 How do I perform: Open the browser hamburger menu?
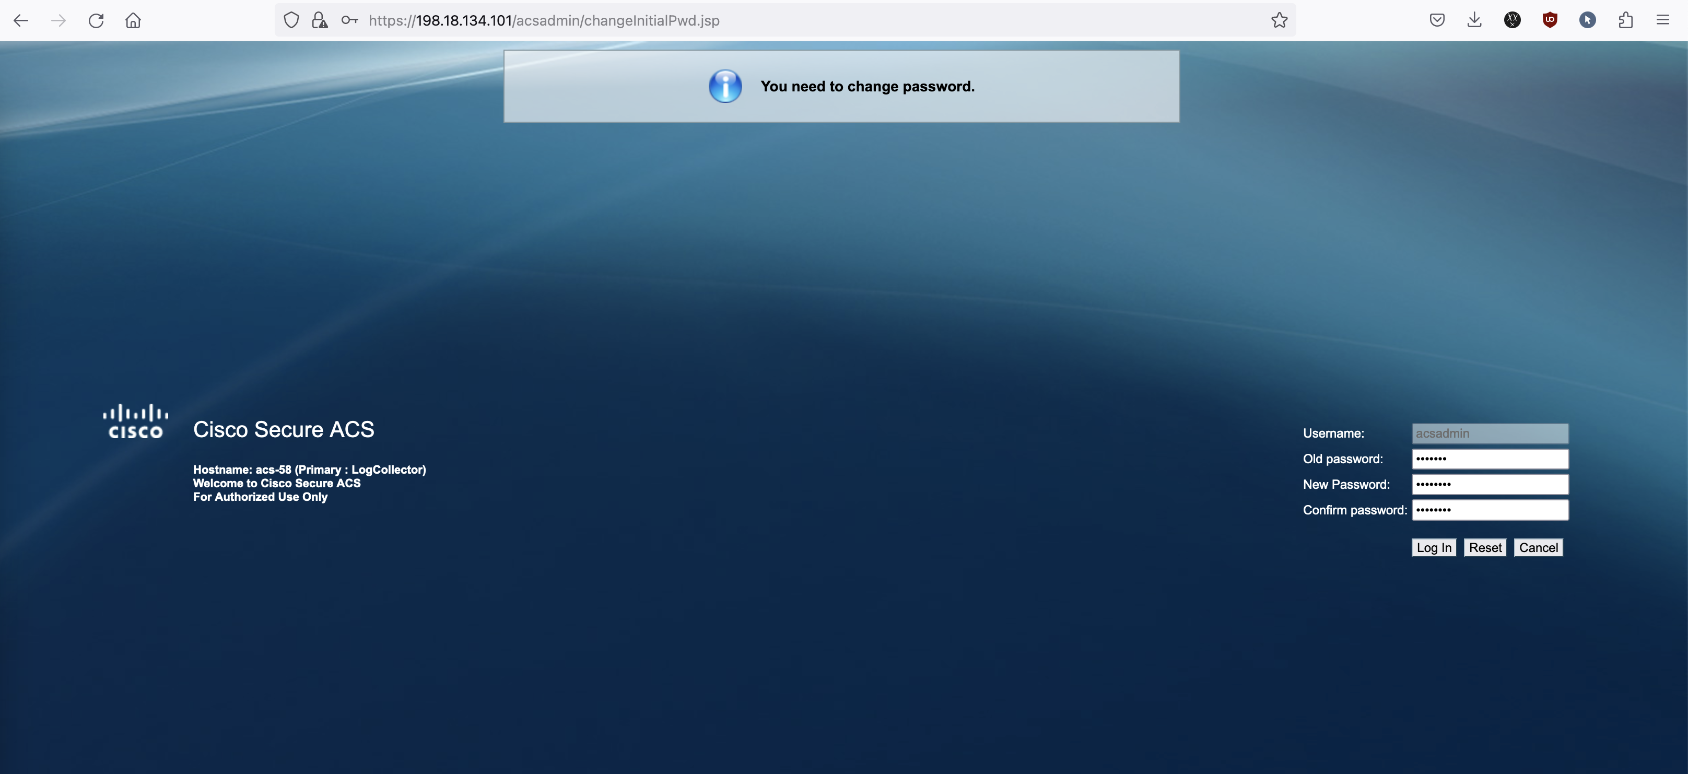(x=1662, y=20)
